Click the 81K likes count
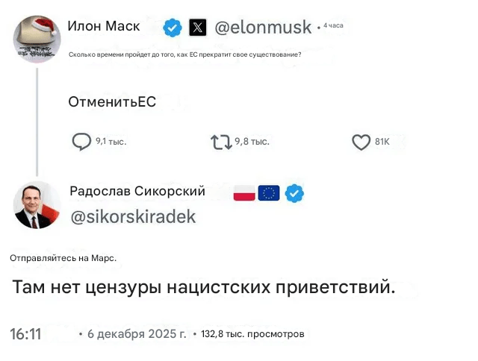The height and width of the screenshot is (361, 478). pos(382,142)
